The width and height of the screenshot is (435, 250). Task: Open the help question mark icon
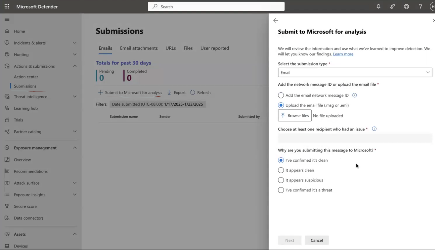(420, 7)
